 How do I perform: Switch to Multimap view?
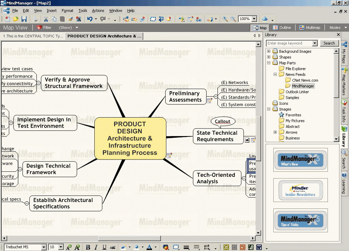click(310, 28)
